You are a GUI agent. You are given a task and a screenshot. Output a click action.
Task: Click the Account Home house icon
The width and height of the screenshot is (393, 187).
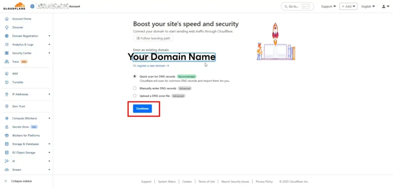click(7, 19)
